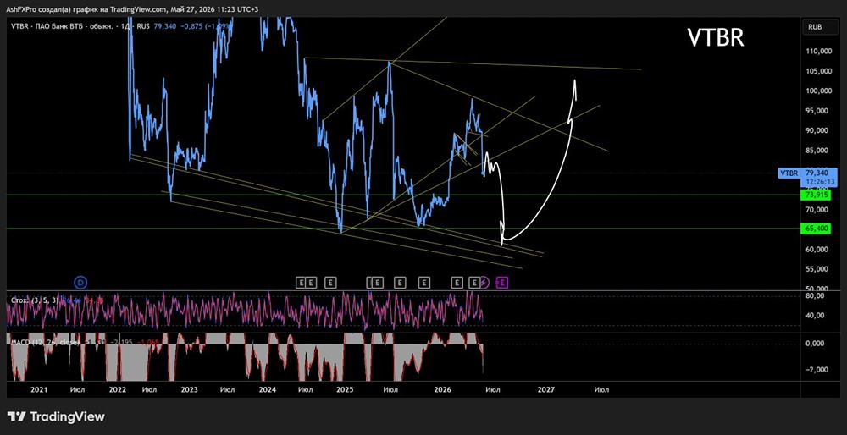Select the Стох (3, 5, 3) indicator legend

[35, 300]
